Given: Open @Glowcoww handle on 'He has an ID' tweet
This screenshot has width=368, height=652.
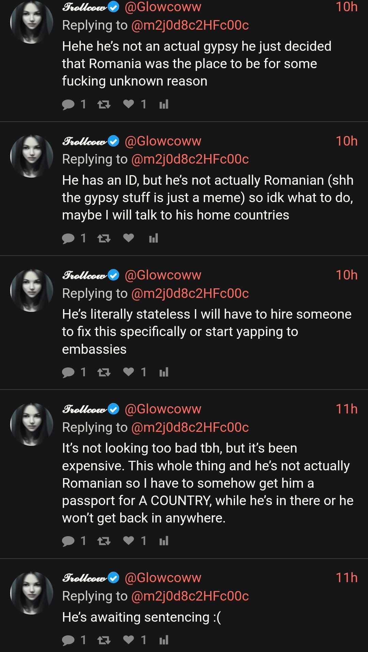Looking at the screenshot, I should [163, 141].
